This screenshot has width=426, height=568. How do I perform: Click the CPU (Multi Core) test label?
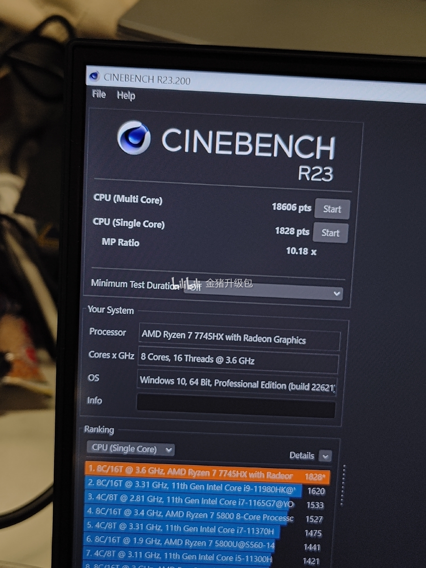pos(128,199)
